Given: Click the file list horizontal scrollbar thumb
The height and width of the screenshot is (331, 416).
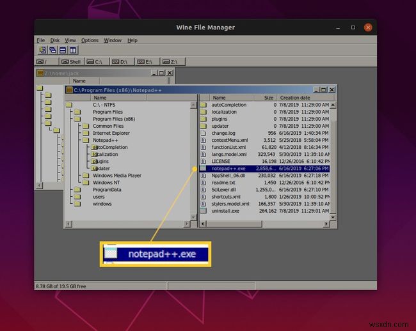Looking at the screenshot, I should (x=234, y=224).
